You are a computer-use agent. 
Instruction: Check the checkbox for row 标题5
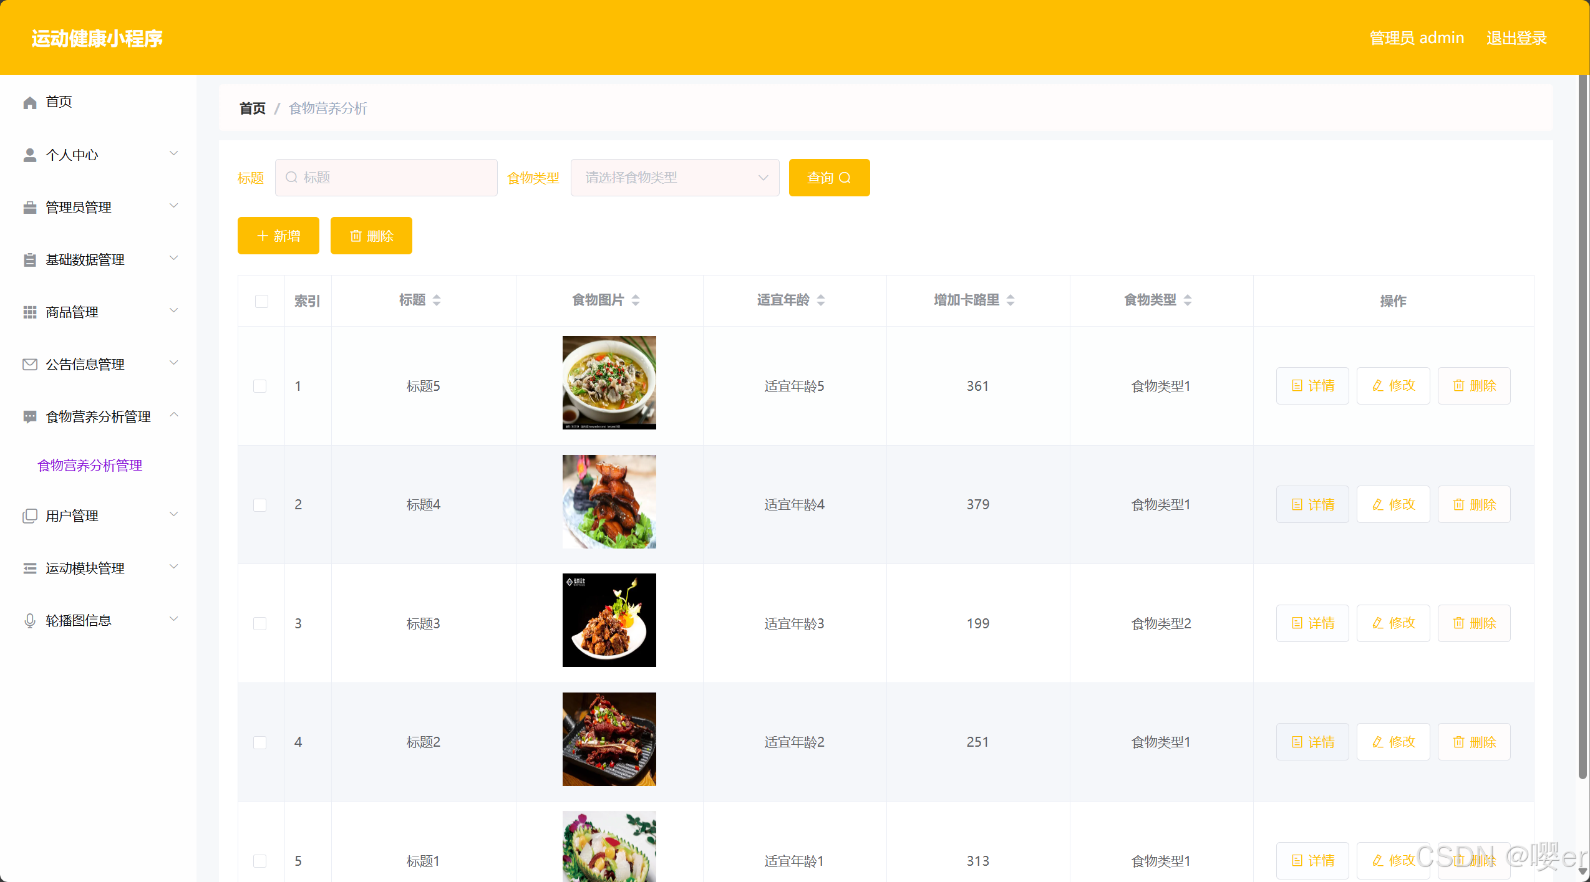coord(260,386)
